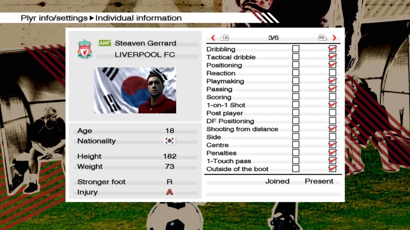Click the Joined column header
The image size is (410, 230).
coord(277,181)
